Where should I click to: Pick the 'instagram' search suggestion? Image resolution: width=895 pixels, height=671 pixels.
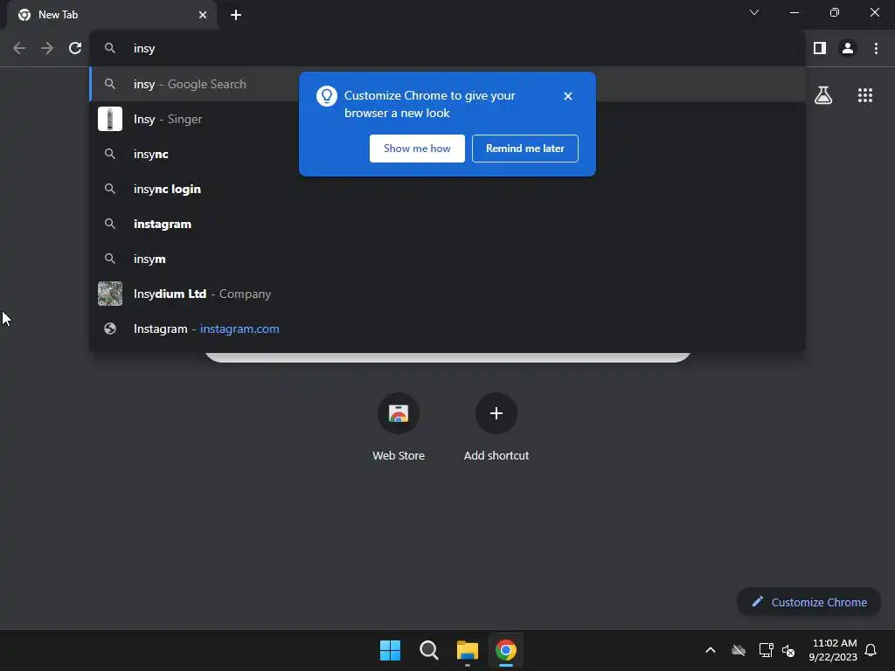pyautogui.click(x=447, y=224)
